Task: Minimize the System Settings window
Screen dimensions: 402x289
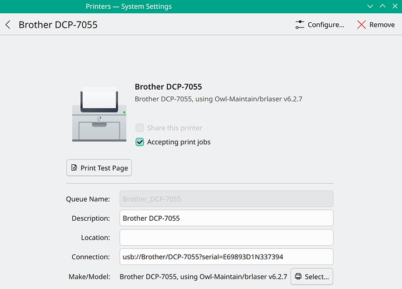Action: (x=369, y=6)
